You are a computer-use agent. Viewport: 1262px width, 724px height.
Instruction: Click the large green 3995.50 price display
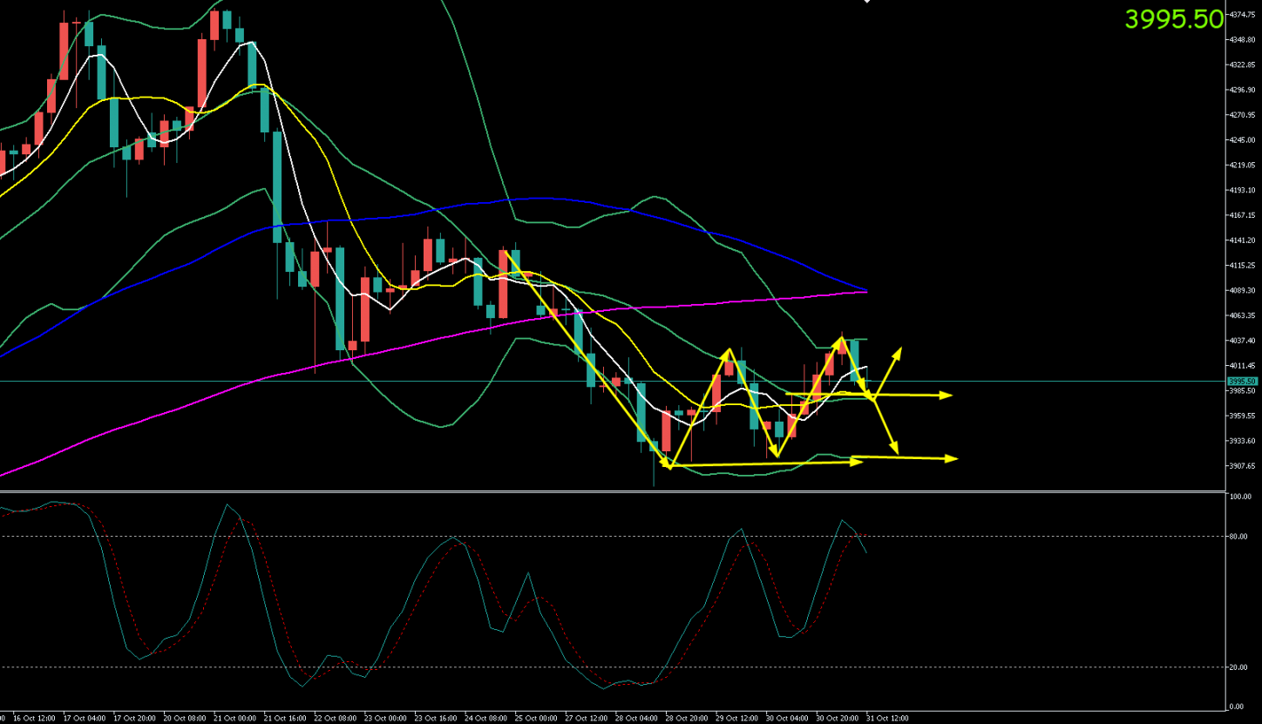click(1174, 19)
